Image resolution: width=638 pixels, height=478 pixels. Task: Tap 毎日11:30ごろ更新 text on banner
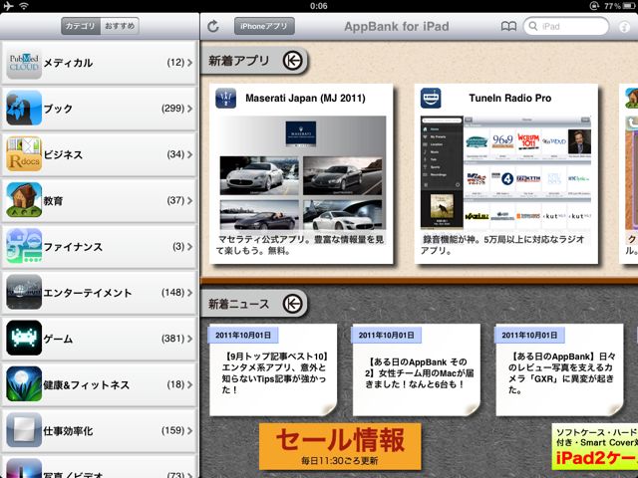[x=340, y=460]
